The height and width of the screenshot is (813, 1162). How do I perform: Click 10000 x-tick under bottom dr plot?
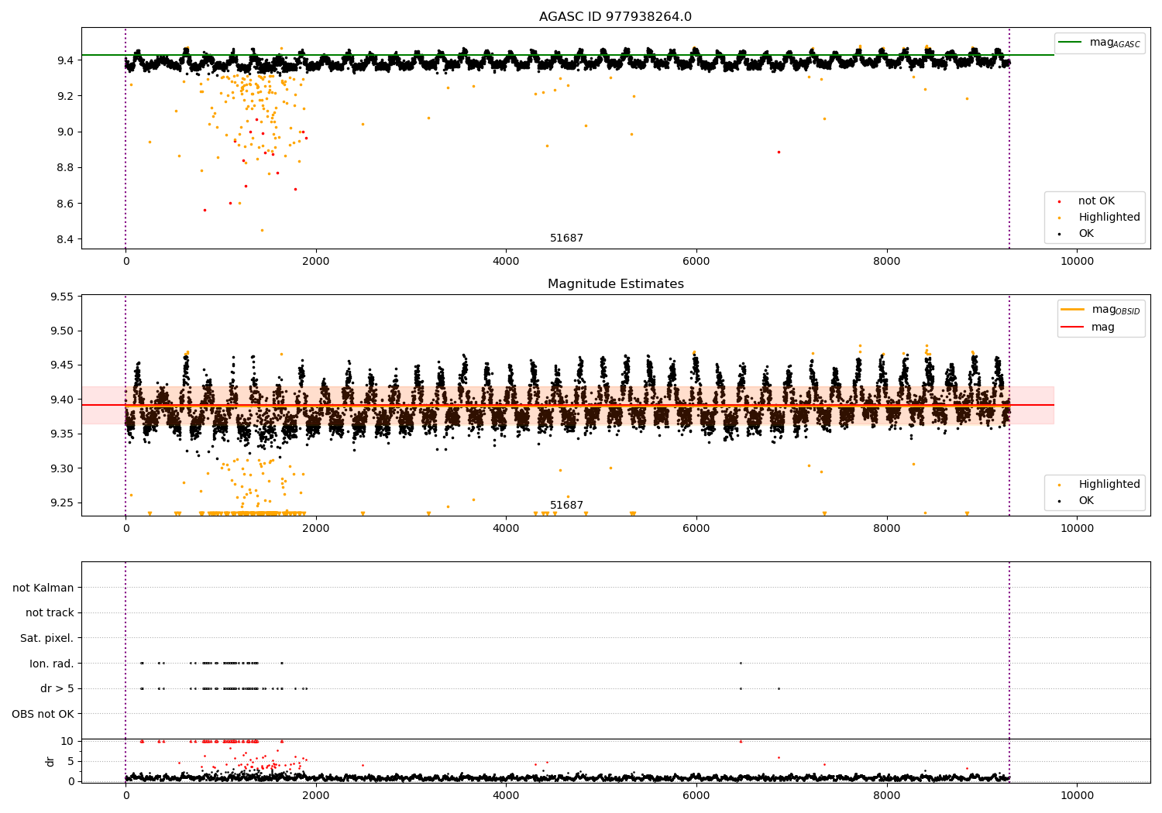[x=1077, y=795]
